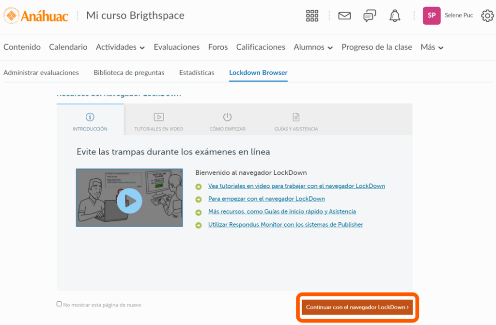Check "No mostrar esta página de nuevo"
This screenshot has width=496, height=325.
(x=59, y=304)
